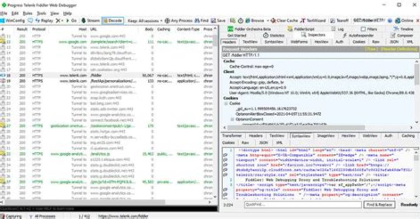Enable the Stream mode button
Image resolution: width=420 pixels, height=219 pixels.
click(90, 21)
